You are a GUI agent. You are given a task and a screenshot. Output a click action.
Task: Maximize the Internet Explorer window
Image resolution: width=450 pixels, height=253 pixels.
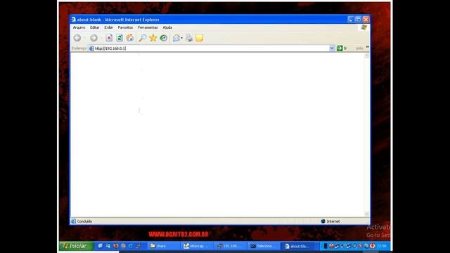[359, 20]
